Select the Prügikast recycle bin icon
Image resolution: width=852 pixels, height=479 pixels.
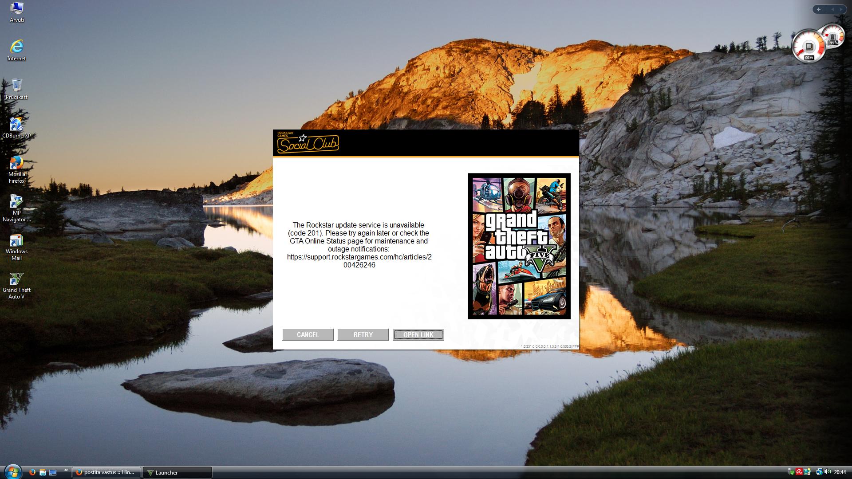16,89
